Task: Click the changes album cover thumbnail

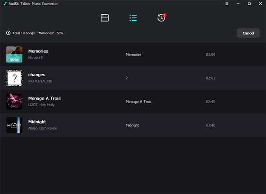Action: coord(14,78)
